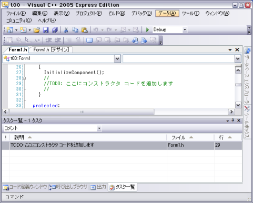Open the デバッグ(D) menu
Image resolution: width=253 pixels, height=203 pixels.
(141, 13)
